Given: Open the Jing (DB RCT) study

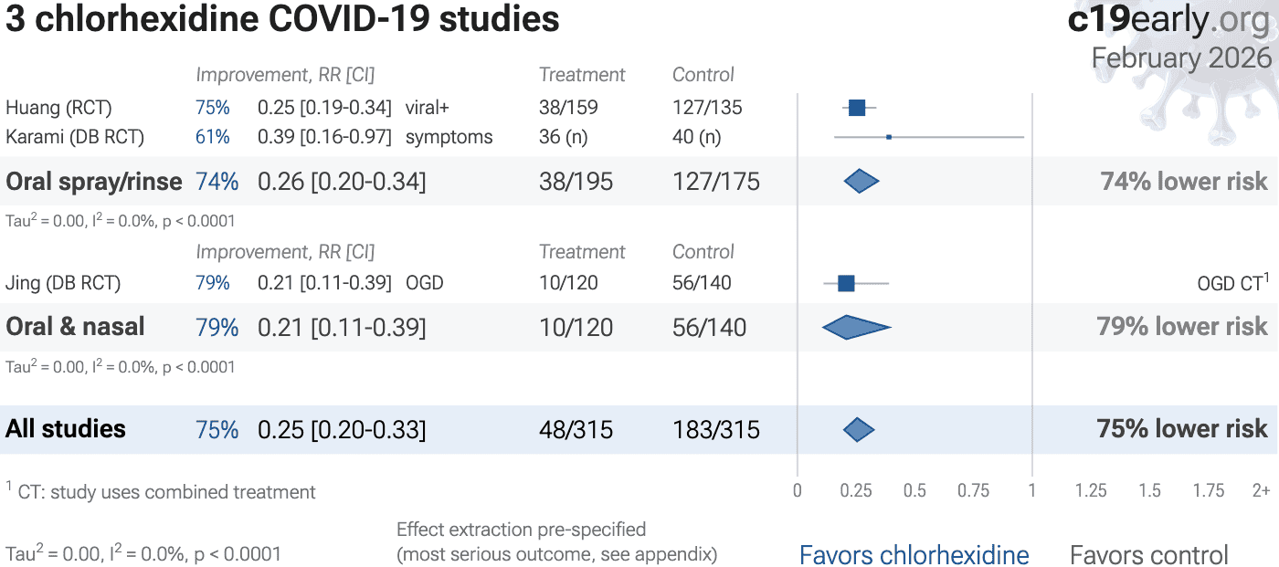Looking at the screenshot, I should pyautogui.click(x=63, y=283).
